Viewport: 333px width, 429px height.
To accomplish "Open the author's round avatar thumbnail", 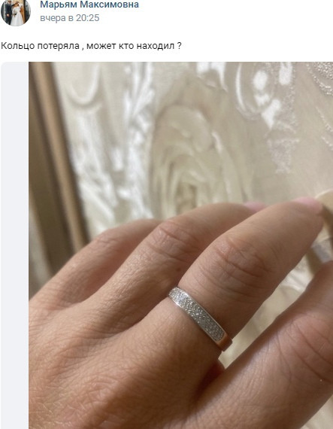I will [x=16, y=11].
